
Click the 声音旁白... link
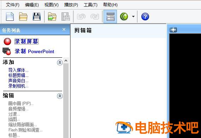tap(18, 81)
